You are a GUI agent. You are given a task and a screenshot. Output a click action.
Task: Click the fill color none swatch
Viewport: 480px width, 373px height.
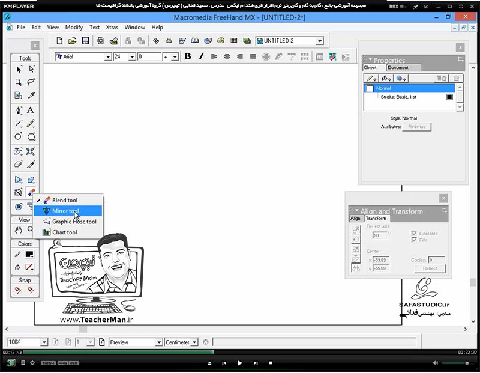pos(29,267)
